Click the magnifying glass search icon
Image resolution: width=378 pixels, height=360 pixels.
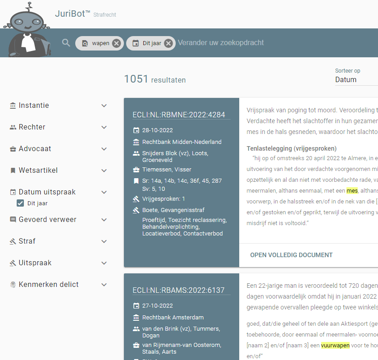pos(66,43)
